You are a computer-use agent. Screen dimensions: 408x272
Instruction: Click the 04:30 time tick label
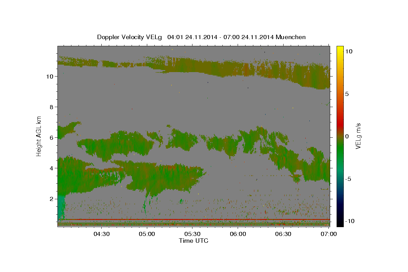pos(101,234)
